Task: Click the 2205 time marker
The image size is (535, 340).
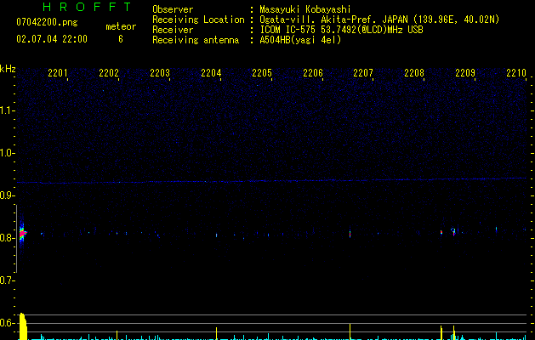Action: [x=262, y=73]
